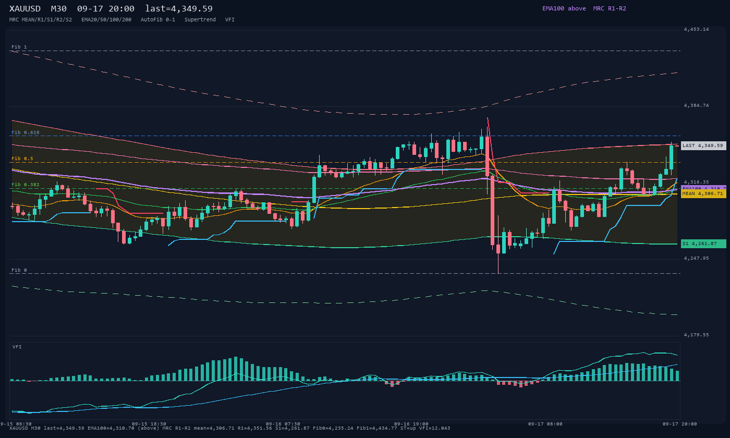Click the "Fib 0.5" level label
Screen dimensions: 730x438
22,159
